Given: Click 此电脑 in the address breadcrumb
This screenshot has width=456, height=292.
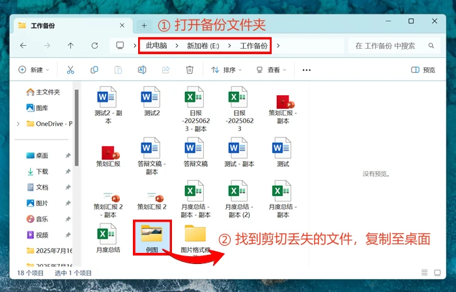Looking at the screenshot, I should (156, 46).
